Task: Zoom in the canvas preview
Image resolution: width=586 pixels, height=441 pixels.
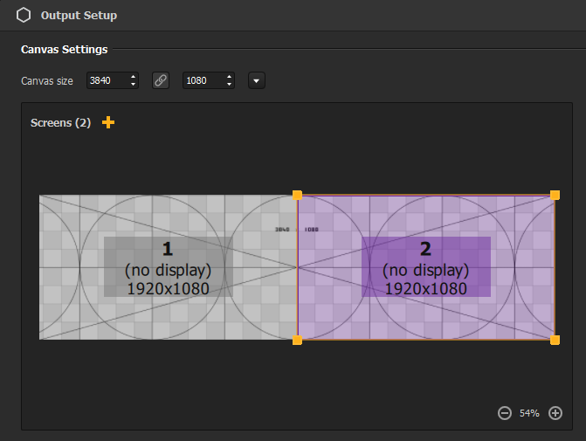Action: (x=555, y=413)
